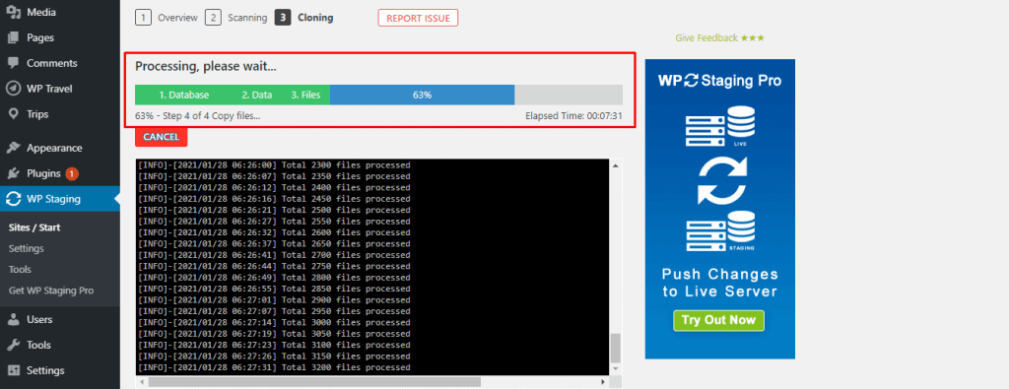Image resolution: width=1009 pixels, height=389 pixels.
Task: Open the Comments menu label
Action: (x=52, y=63)
